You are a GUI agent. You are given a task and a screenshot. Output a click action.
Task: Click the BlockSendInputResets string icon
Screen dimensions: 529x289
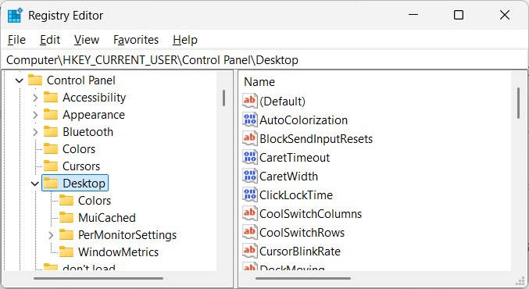[250, 138]
